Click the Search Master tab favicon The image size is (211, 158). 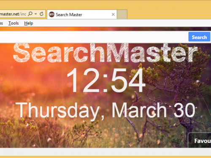click(51, 14)
